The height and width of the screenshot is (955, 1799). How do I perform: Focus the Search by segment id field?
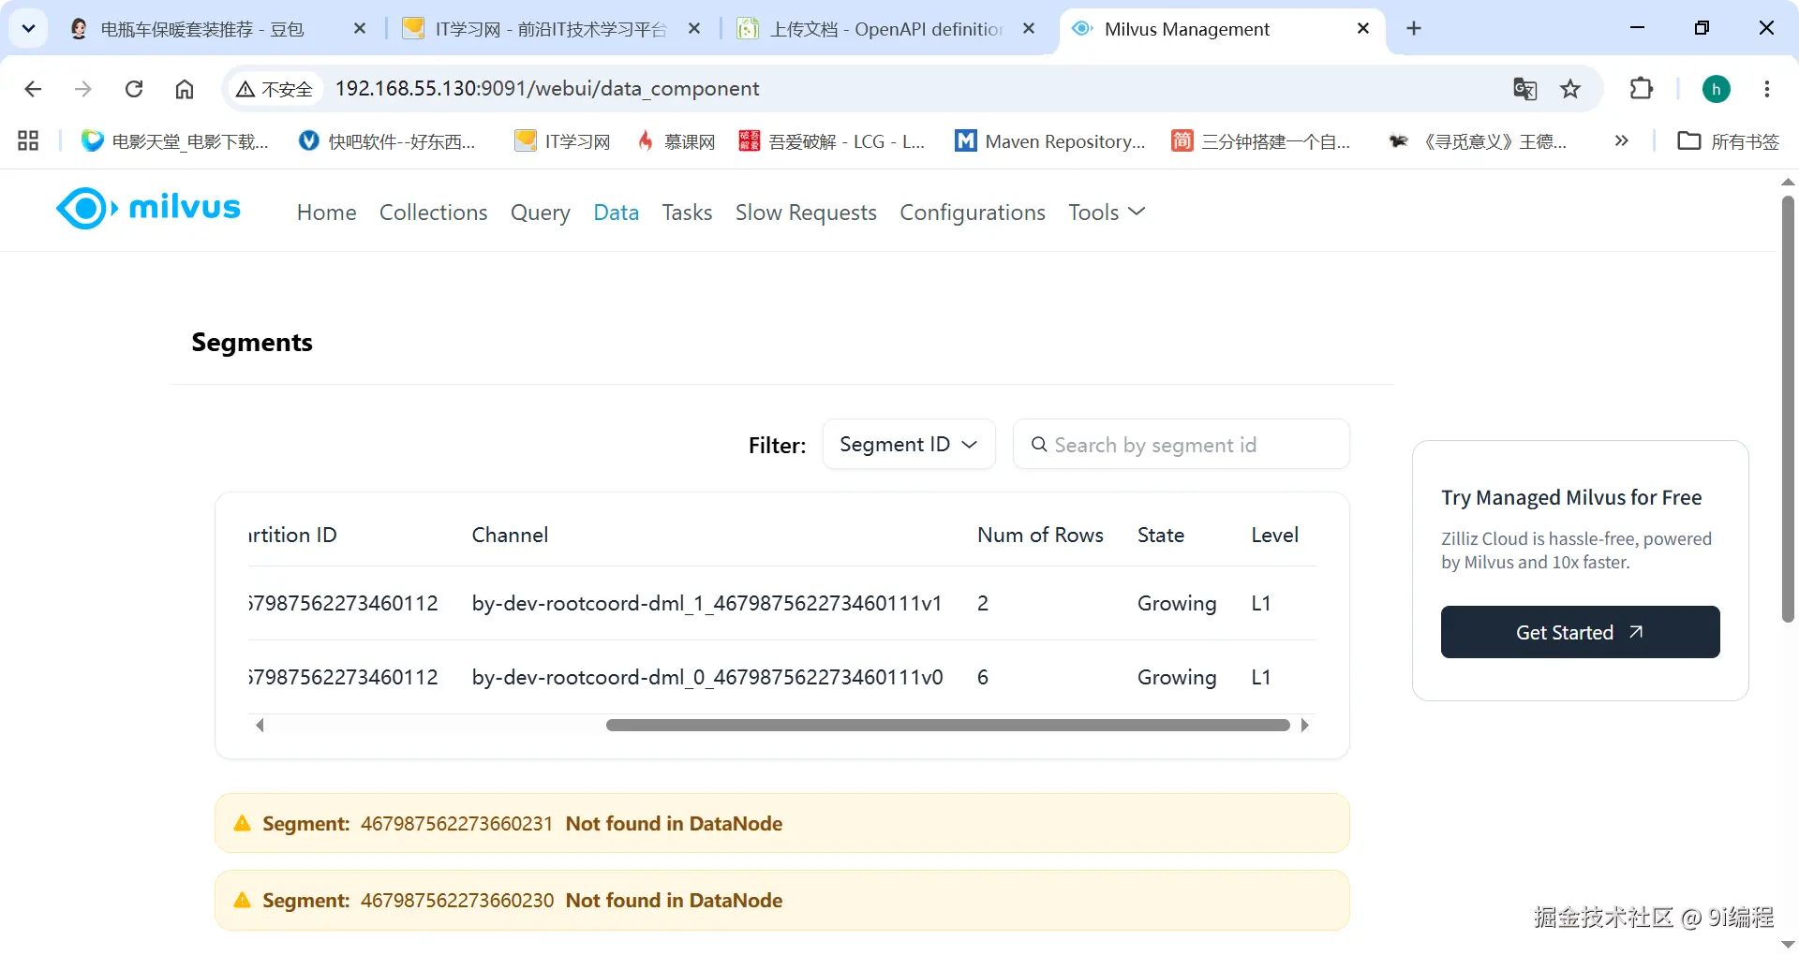click(x=1181, y=444)
